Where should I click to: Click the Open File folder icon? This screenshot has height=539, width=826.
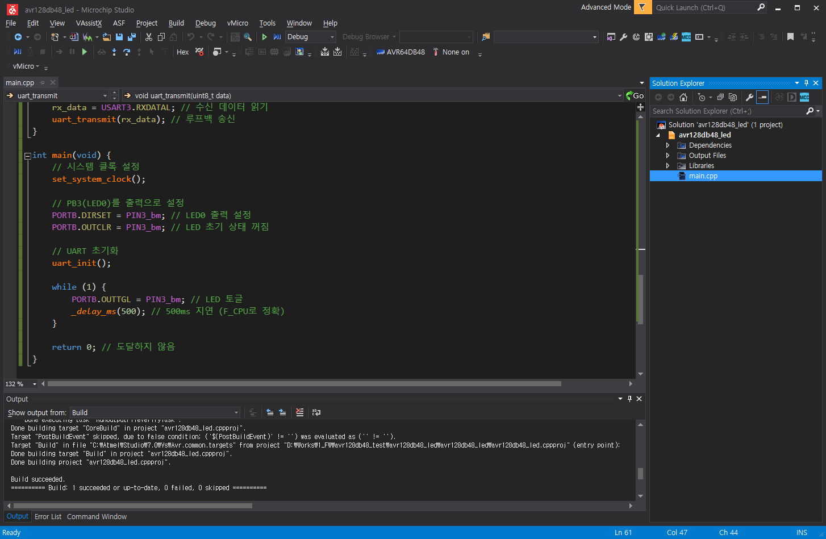(106, 37)
